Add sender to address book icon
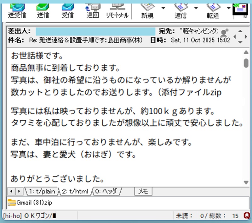The height and width of the screenshot is (223, 252). tap(225, 32)
